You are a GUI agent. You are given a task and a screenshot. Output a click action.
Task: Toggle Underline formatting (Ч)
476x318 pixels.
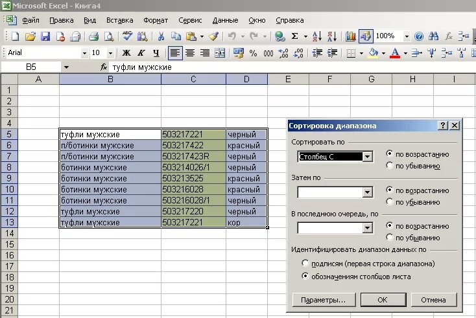[156, 53]
